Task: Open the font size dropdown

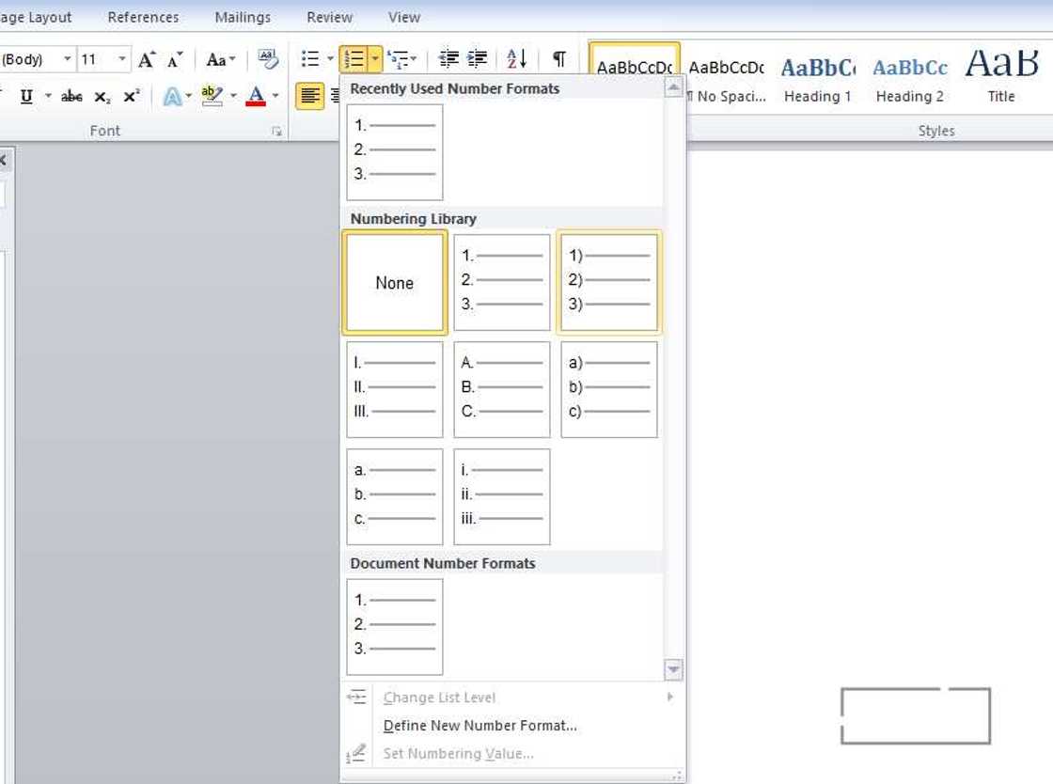Action: pyautogui.click(x=120, y=58)
